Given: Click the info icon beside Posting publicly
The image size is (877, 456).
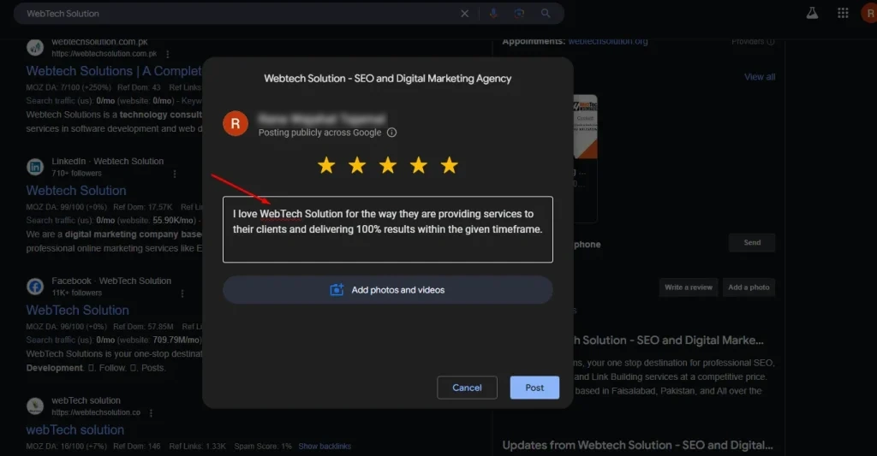Looking at the screenshot, I should tap(391, 133).
